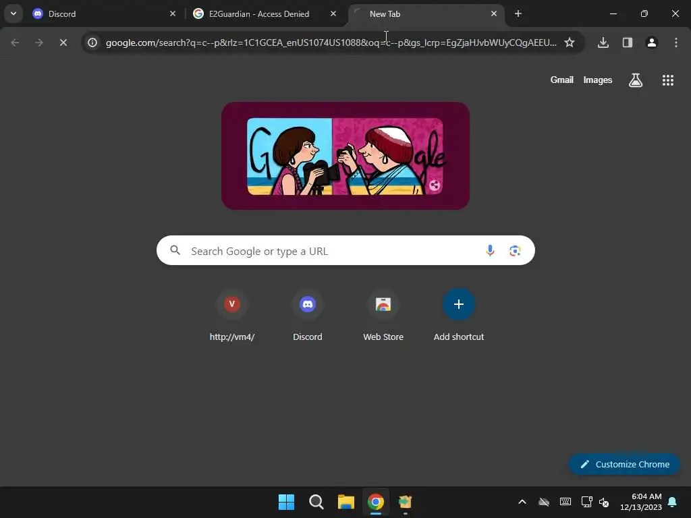
Task: Open Gmail link
Action: [x=562, y=80]
